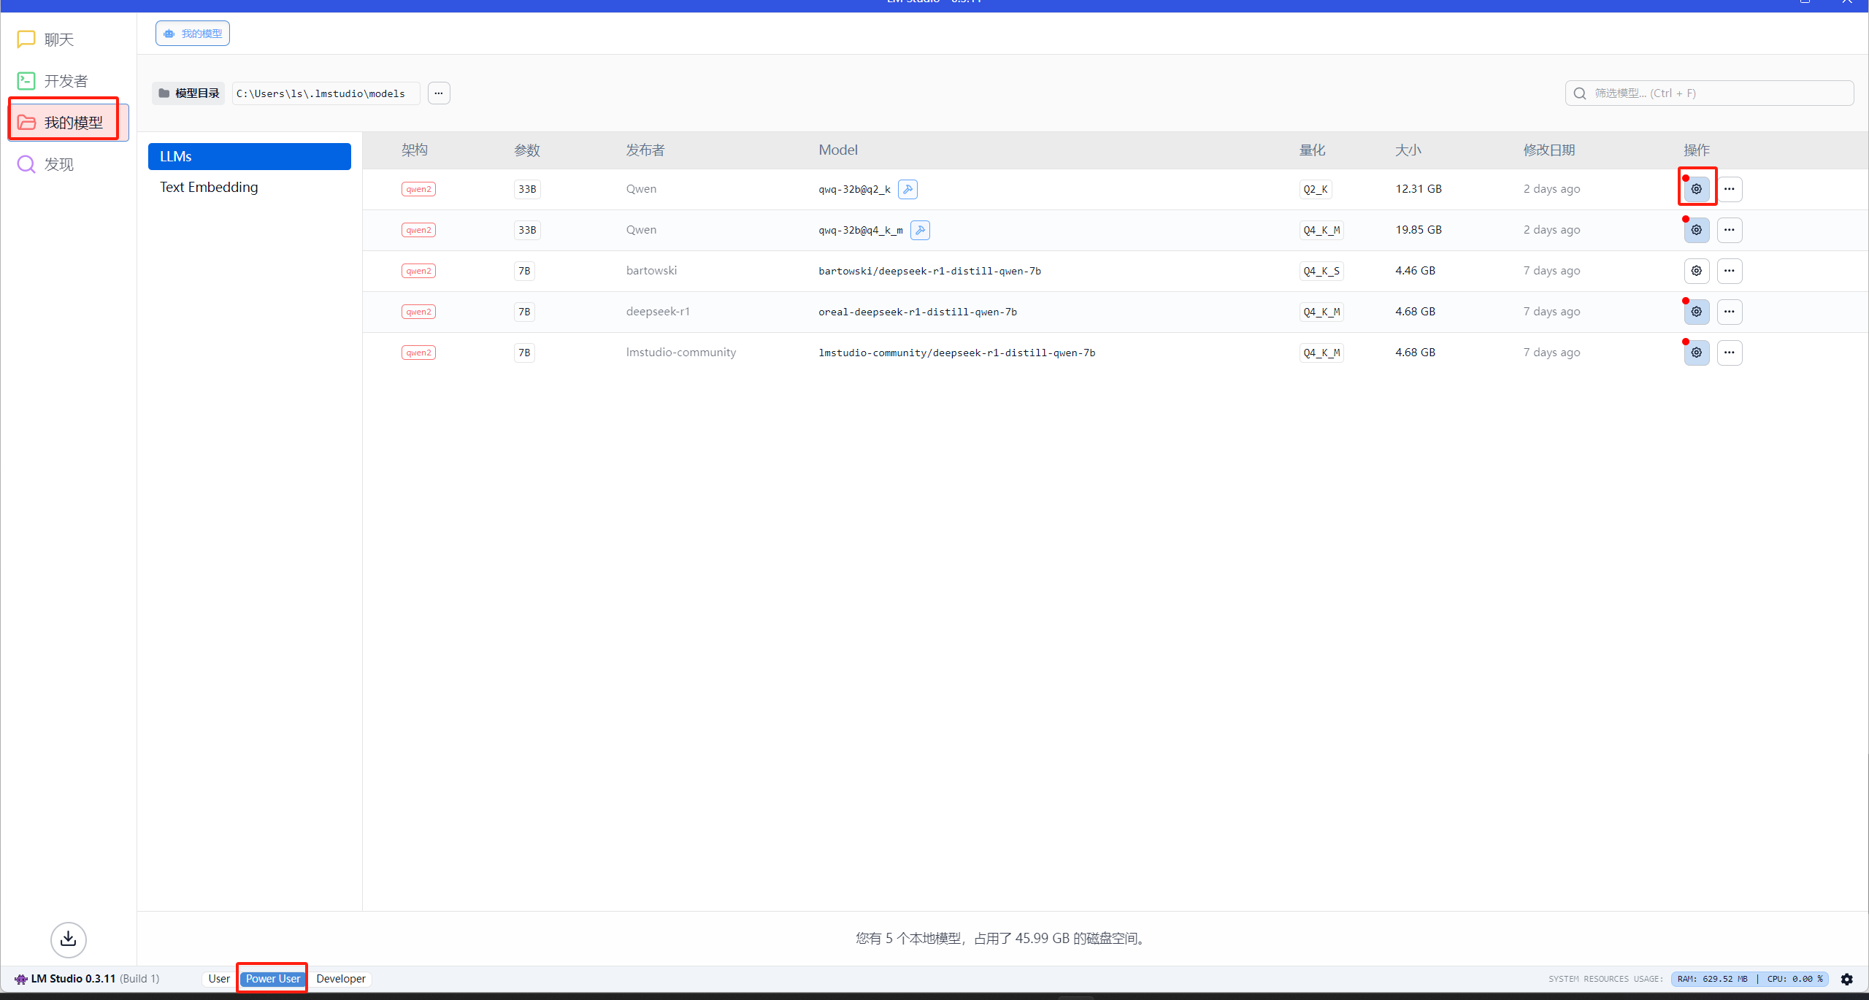Click the disk usage summary text

coord(1002,939)
